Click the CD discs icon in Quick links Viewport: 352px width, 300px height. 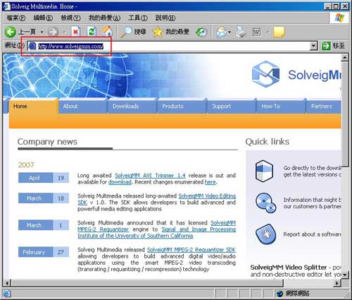coord(265,203)
